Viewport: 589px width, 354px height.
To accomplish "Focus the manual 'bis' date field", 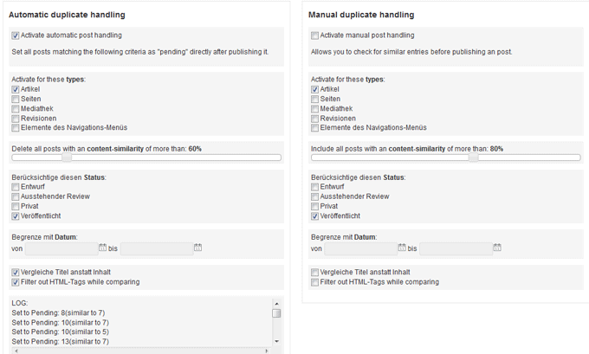I will tap(456, 248).
